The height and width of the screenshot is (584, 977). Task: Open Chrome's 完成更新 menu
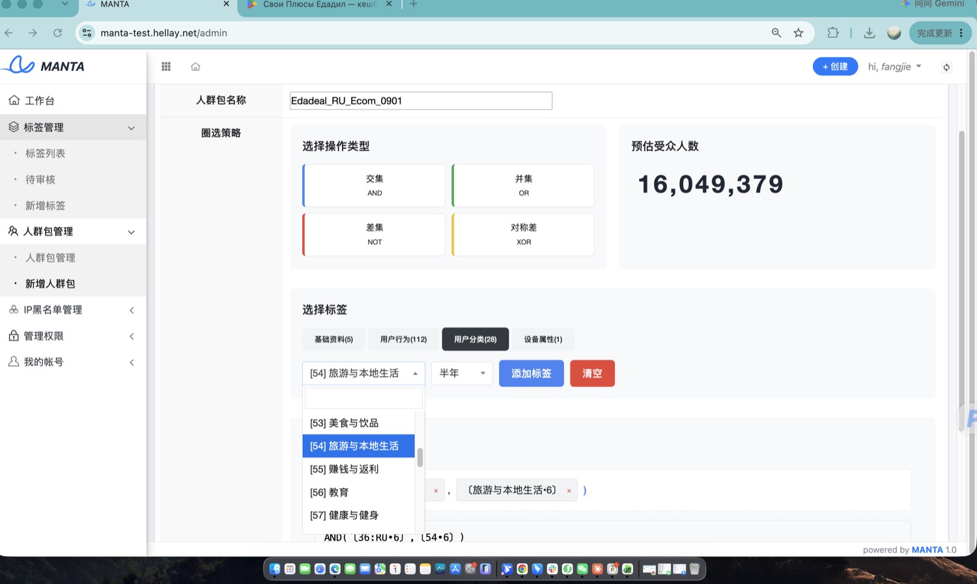click(940, 33)
